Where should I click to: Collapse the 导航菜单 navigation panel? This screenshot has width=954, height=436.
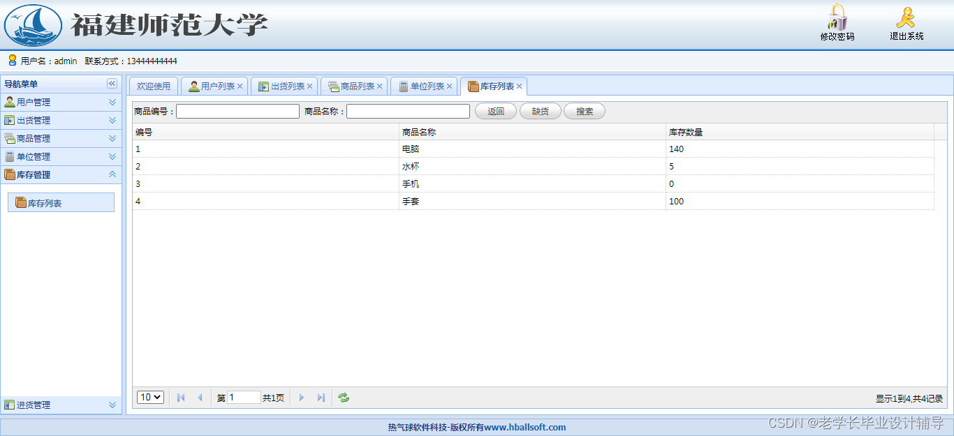[x=112, y=84]
